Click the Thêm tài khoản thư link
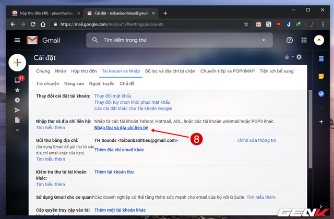The image size is (334, 219). pos(114,171)
